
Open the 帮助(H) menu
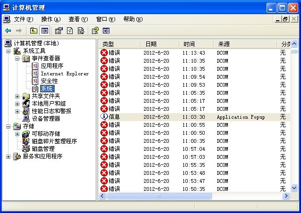point(133,19)
